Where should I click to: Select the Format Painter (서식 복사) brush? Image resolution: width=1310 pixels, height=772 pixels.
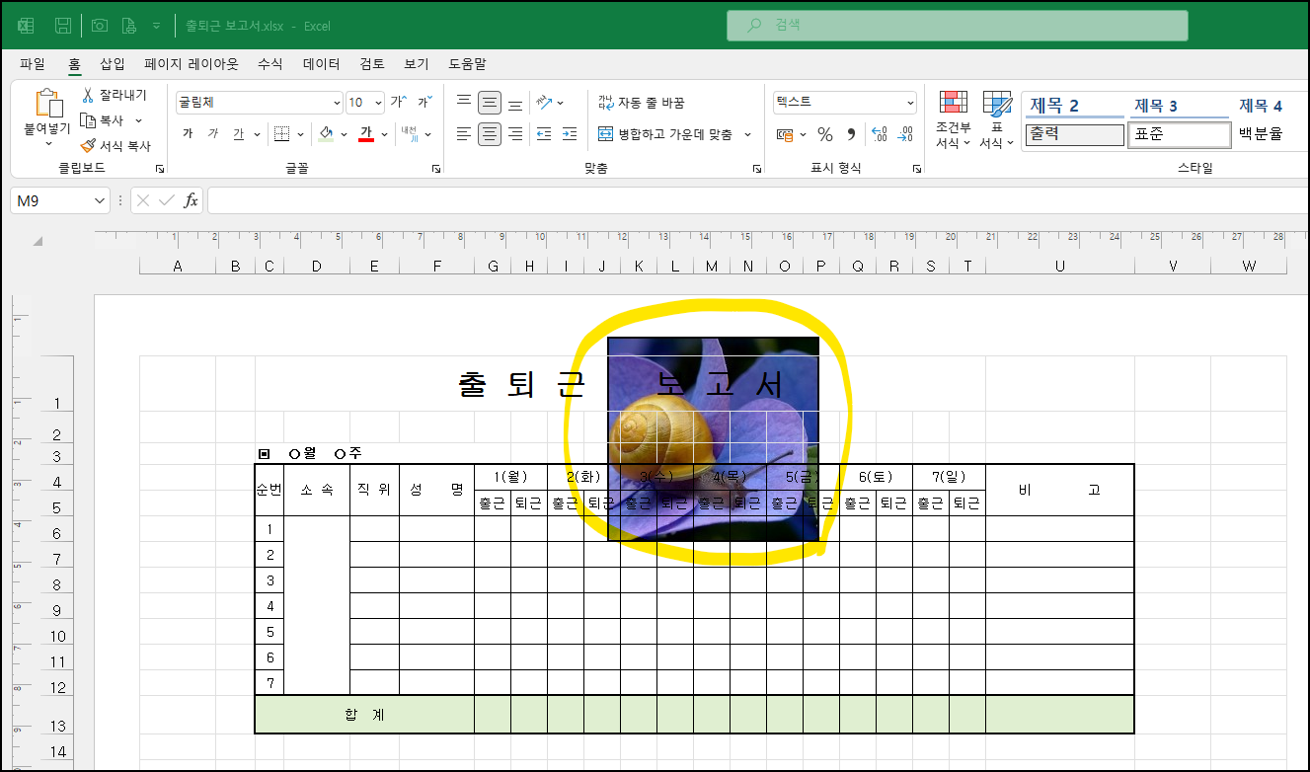pyautogui.click(x=116, y=145)
